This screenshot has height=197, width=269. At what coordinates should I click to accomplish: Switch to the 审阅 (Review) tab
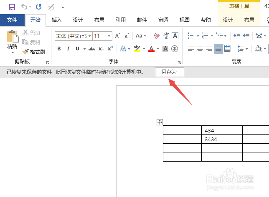(163, 20)
